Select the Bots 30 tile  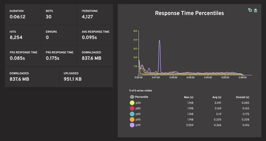point(59,14)
